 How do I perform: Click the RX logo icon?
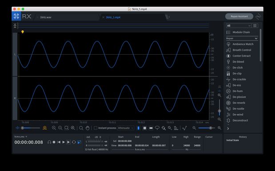click(16, 16)
